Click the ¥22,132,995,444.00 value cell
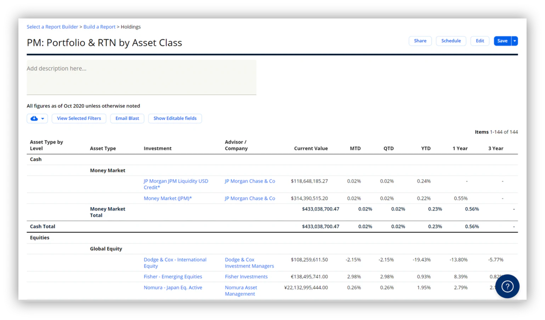The height and width of the screenshot is (320, 545). pos(306,288)
